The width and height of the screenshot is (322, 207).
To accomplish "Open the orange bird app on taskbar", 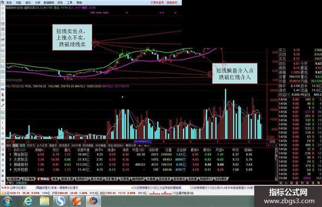I will [77, 201].
